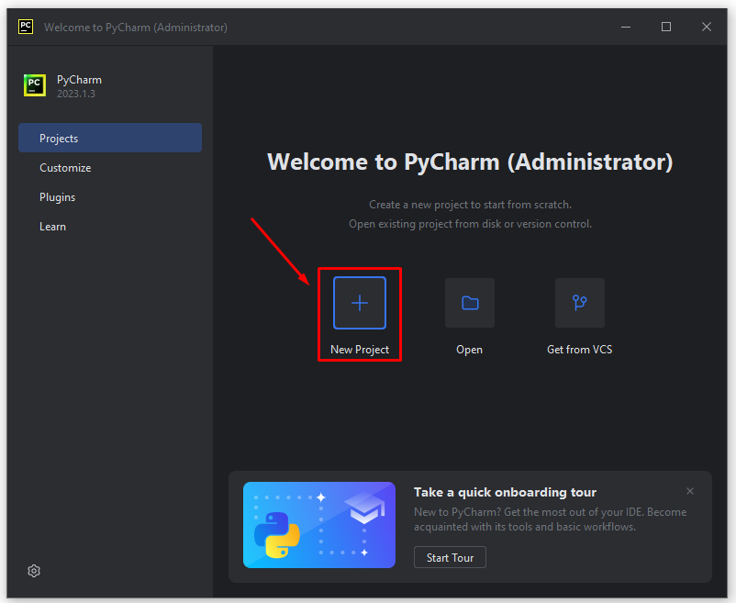Click 'Take a quick onboarding tour' heading
The image size is (736, 603).
point(505,492)
